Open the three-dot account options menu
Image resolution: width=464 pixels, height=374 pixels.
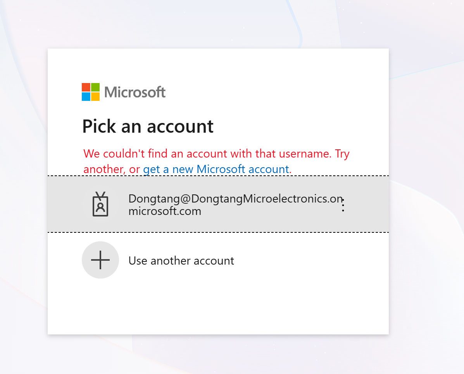(x=343, y=205)
